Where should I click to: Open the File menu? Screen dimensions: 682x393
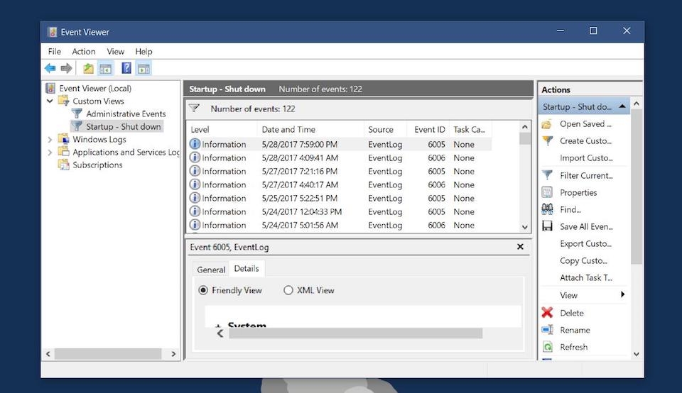(55, 51)
